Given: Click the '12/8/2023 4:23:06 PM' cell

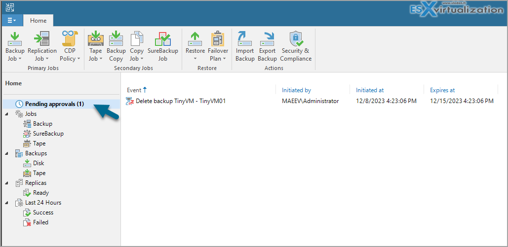Looking at the screenshot, I should 386,101.
